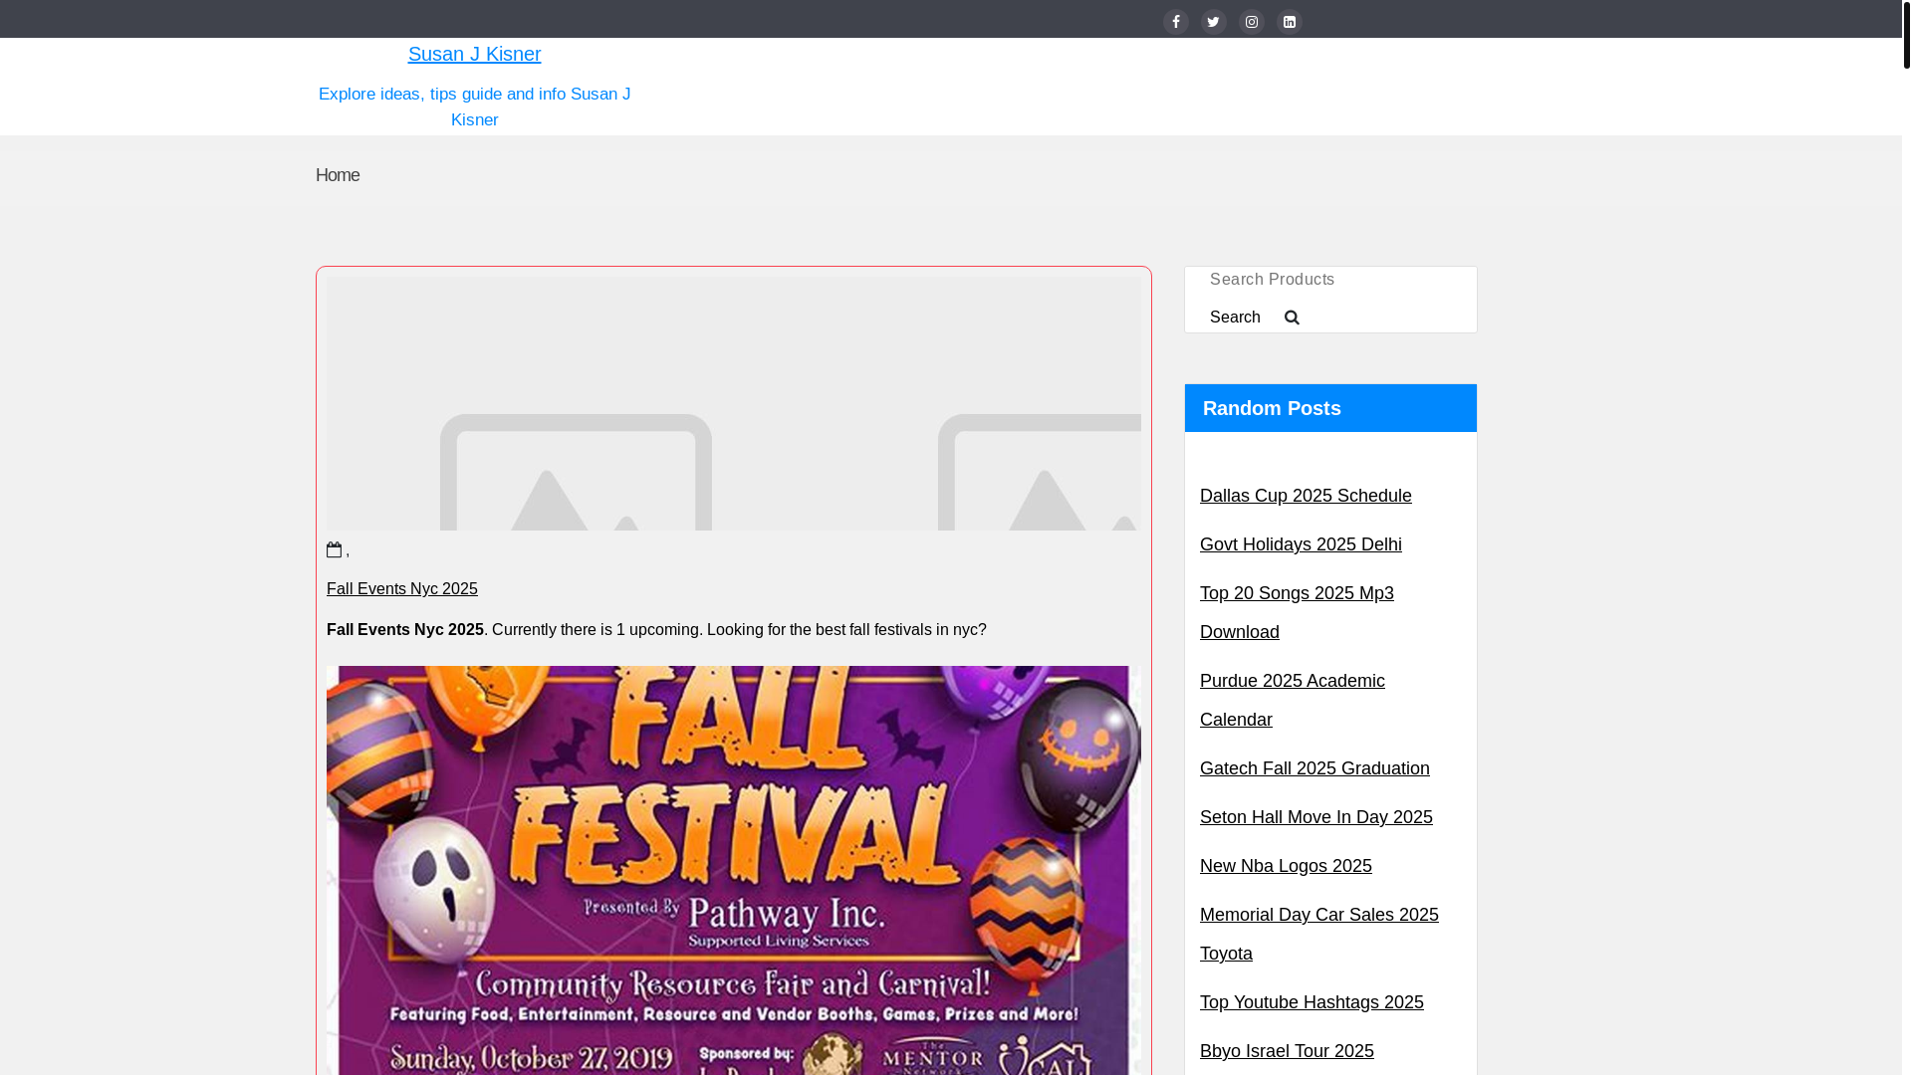
Task: Open the Instagram social icon
Action: [x=1252, y=22]
